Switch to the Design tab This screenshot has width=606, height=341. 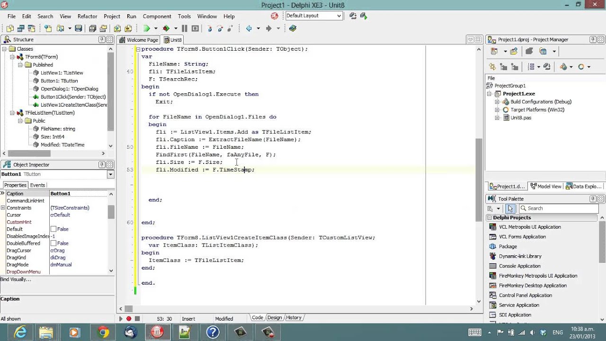pyautogui.click(x=274, y=318)
